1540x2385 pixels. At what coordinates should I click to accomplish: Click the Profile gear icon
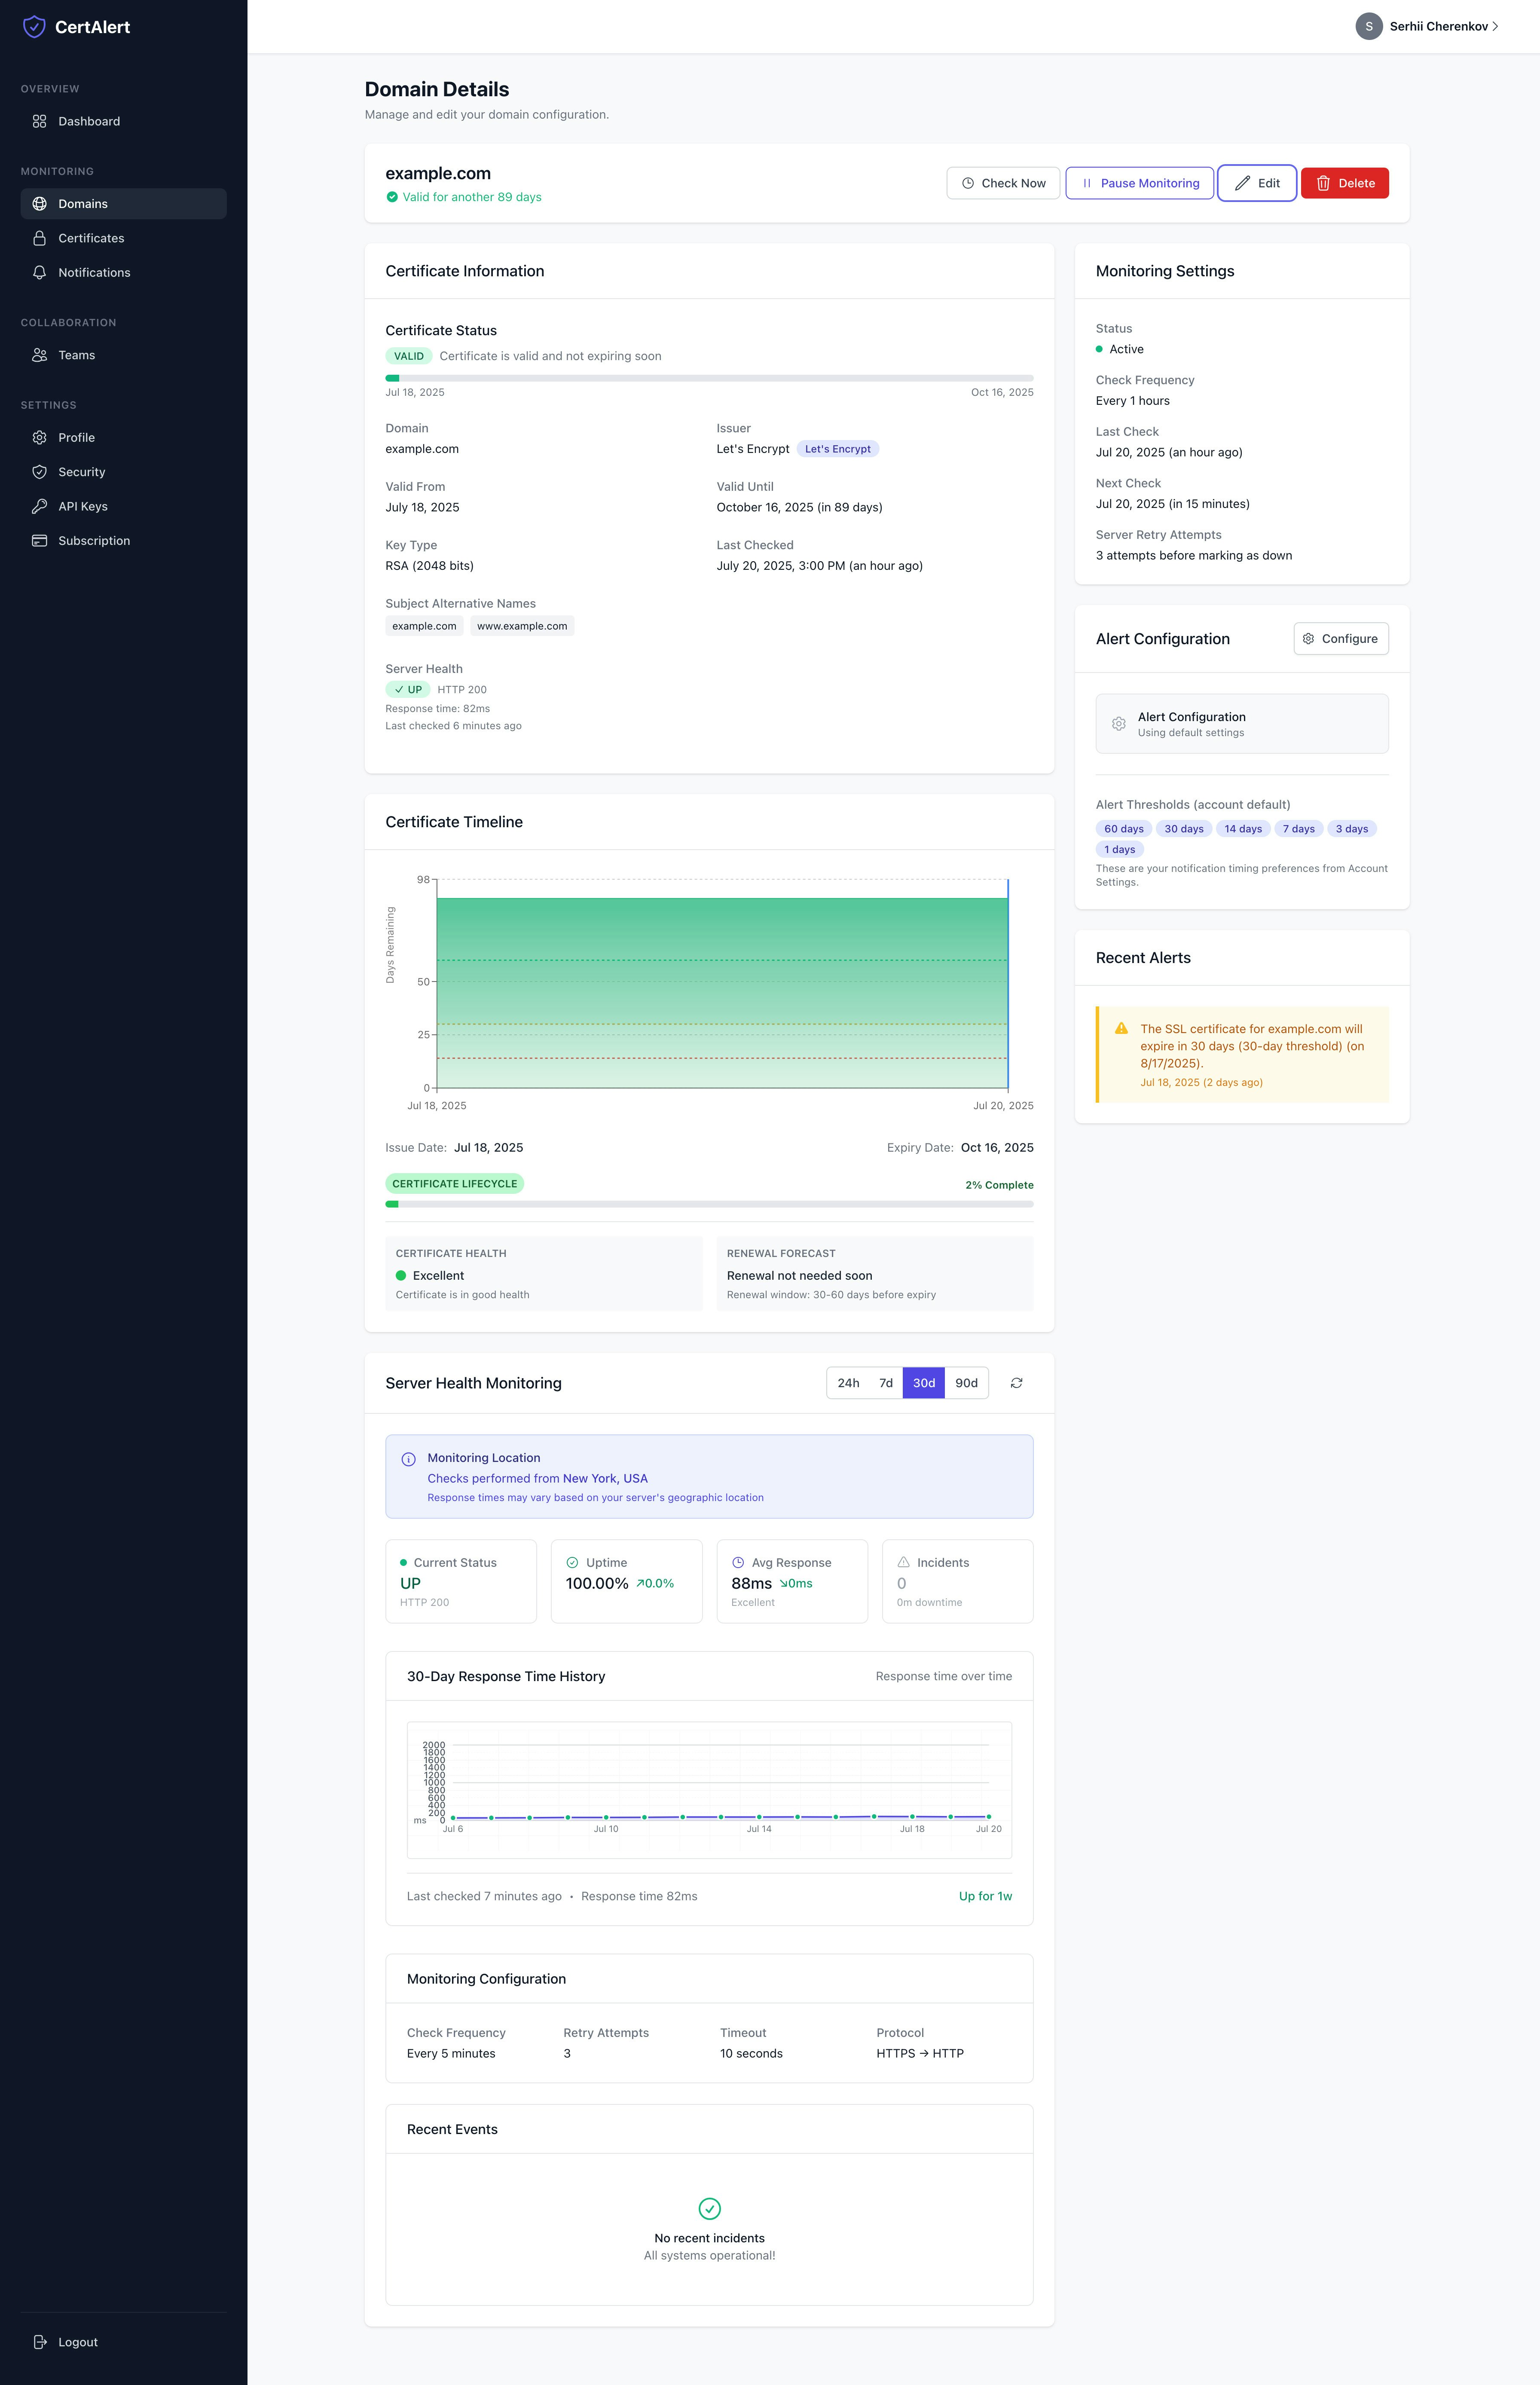point(40,437)
